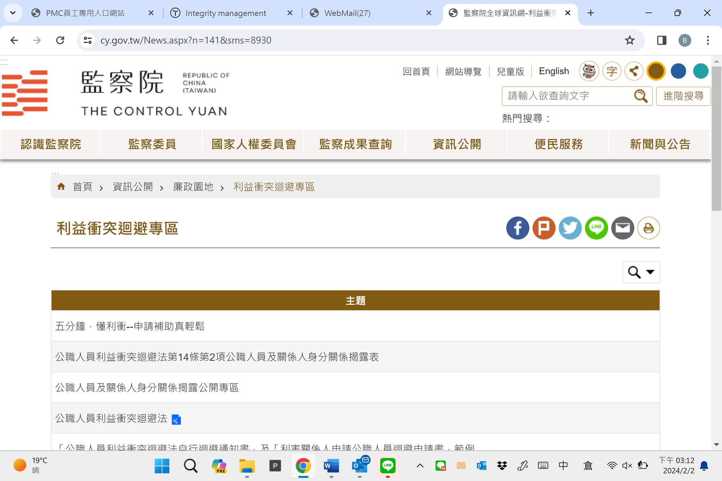Expand the list search dropdown
Screen dimensions: 722x481
point(641,272)
